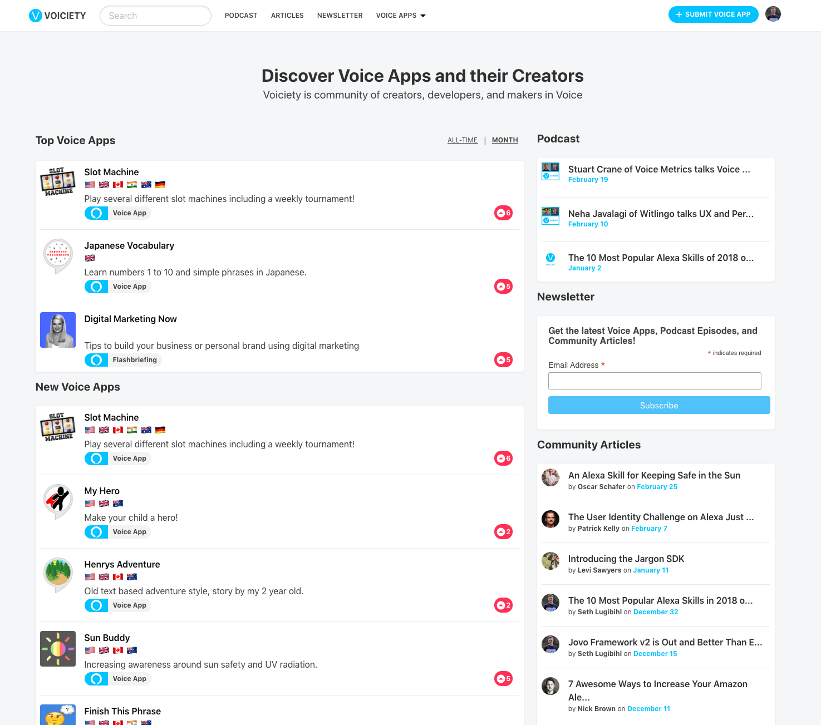Click the Canadian flag under Henrys Adventure
This screenshot has height=725, width=821.
point(118,577)
